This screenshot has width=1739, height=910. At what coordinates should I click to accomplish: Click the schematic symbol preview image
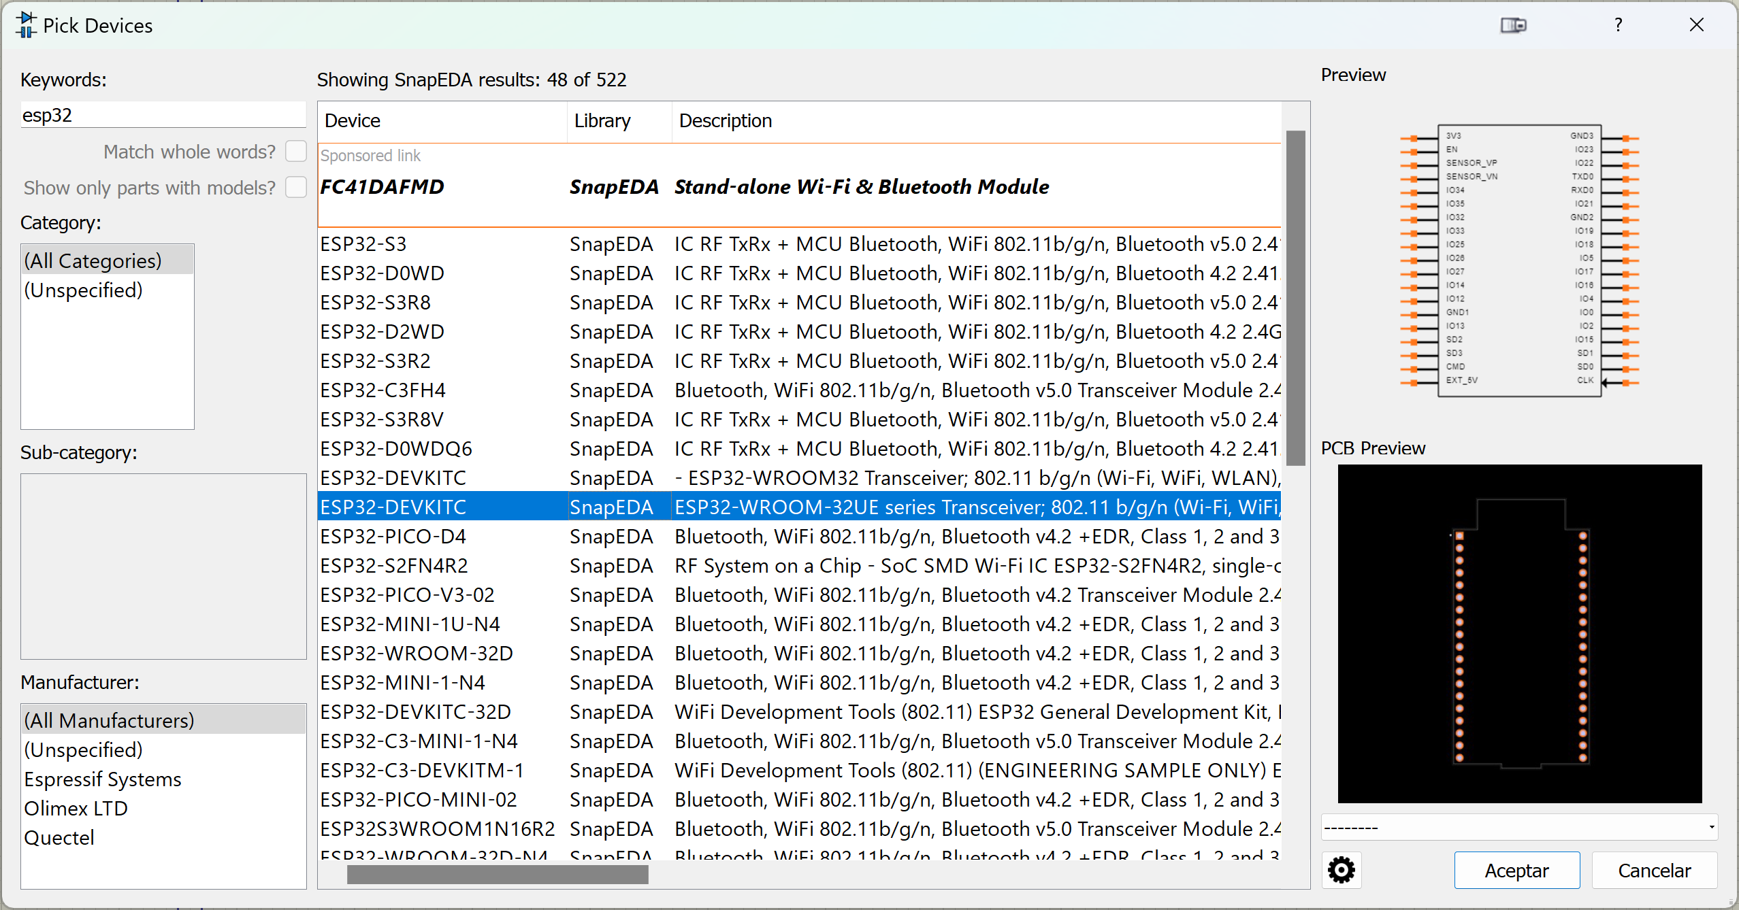coord(1519,260)
